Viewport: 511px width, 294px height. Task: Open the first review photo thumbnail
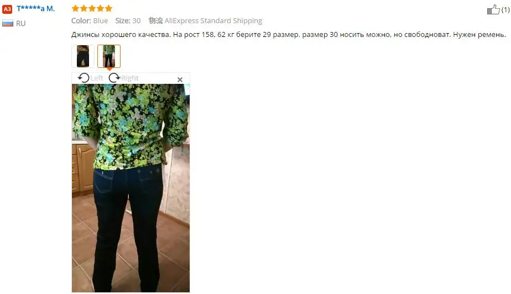pos(83,56)
